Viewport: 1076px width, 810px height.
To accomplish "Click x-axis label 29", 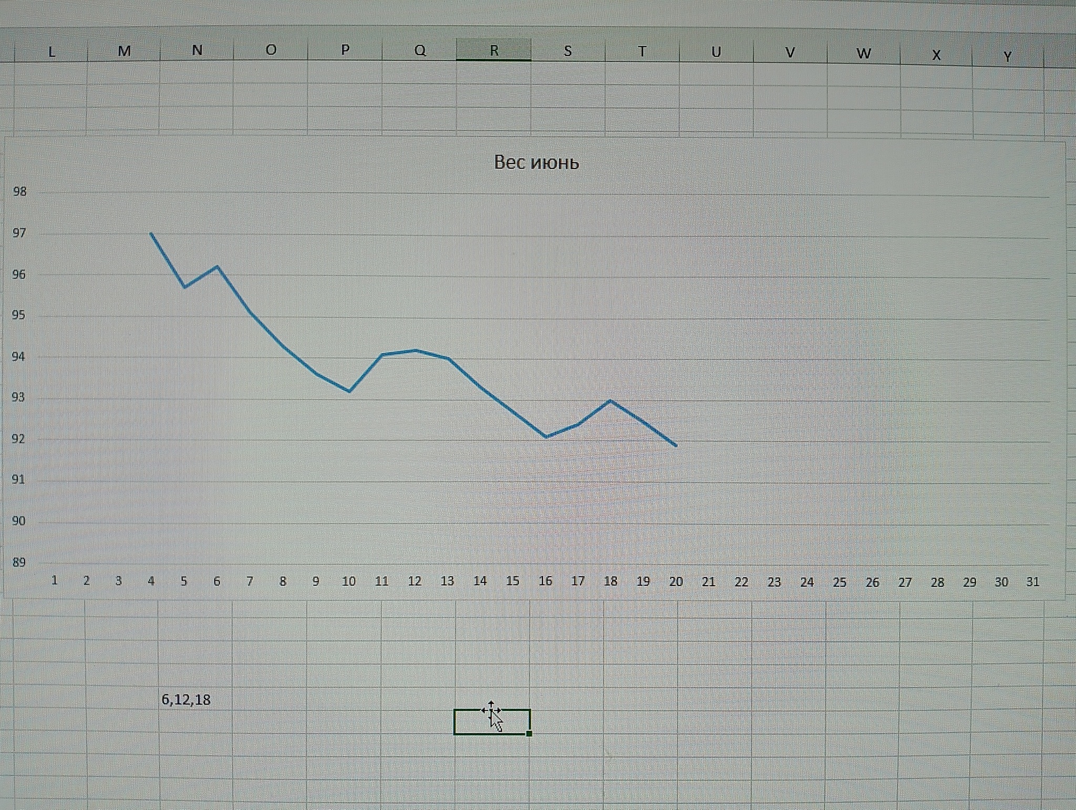I will pos(970,582).
